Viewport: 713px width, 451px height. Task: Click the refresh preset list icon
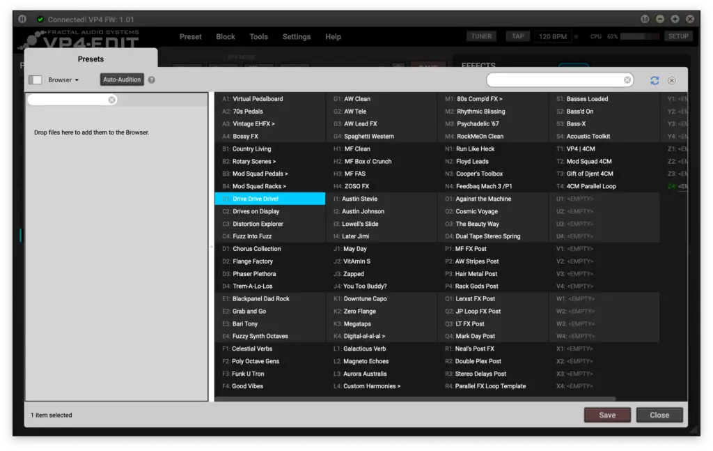pyautogui.click(x=655, y=80)
